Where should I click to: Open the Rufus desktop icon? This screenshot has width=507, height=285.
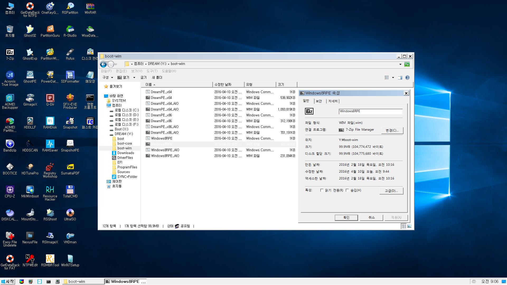tap(70, 54)
